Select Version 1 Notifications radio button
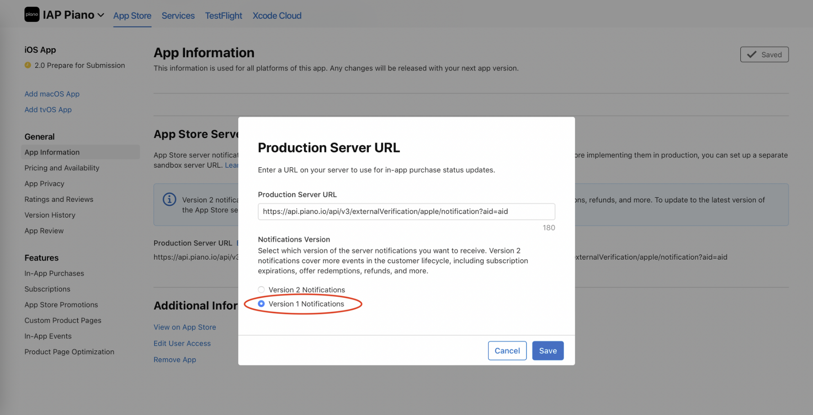This screenshot has width=813, height=415. pyautogui.click(x=261, y=304)
